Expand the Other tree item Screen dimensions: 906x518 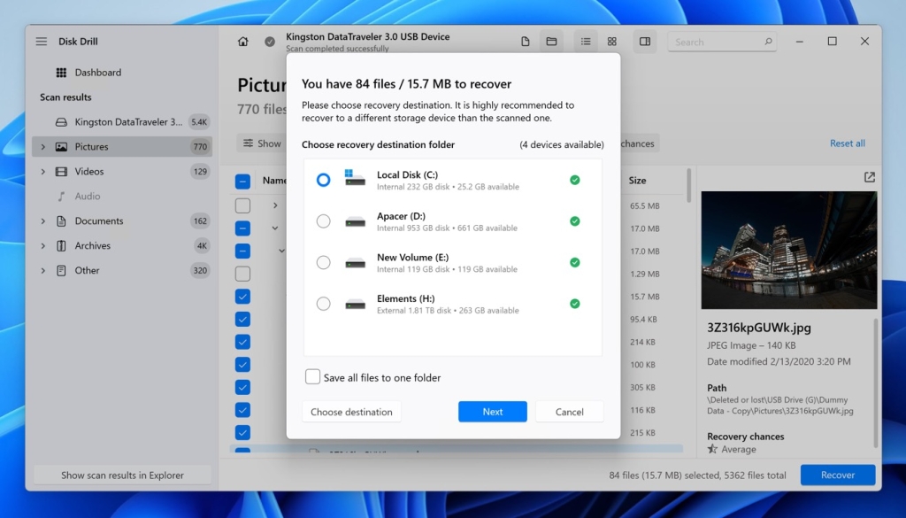tap(42, 271)
